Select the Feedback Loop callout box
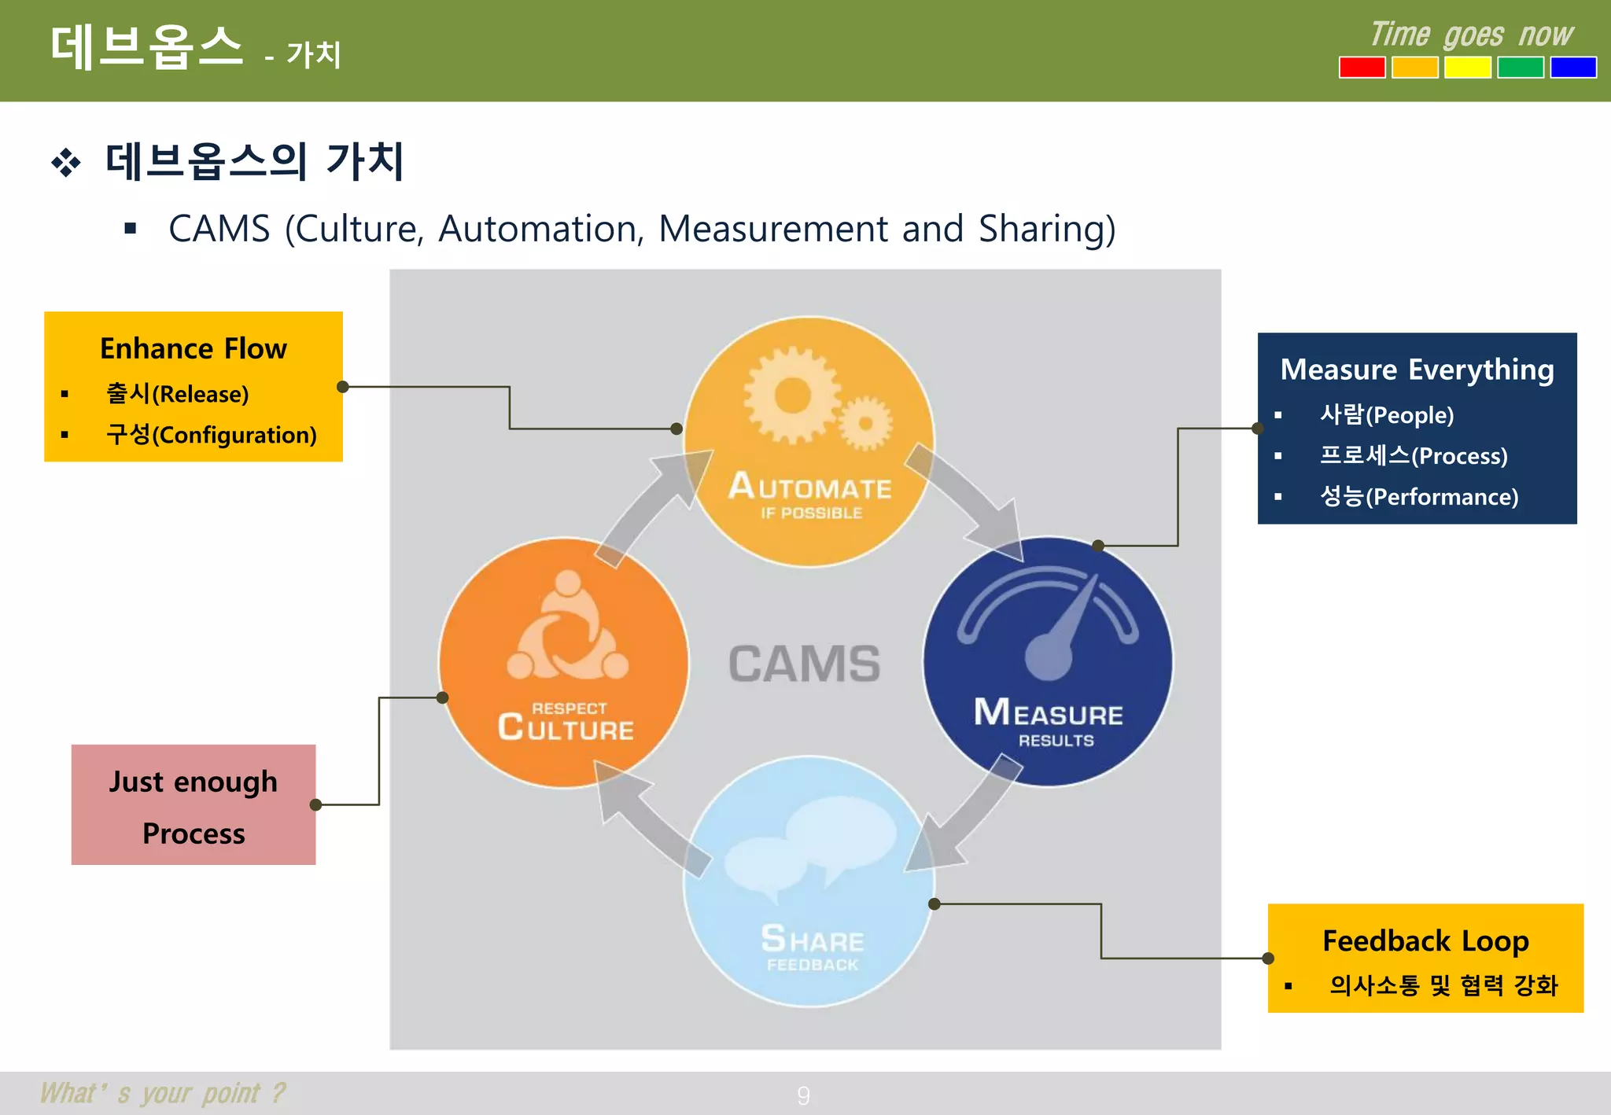Viewport: 1611px width, 1115px height. [x=1425, y=958]
